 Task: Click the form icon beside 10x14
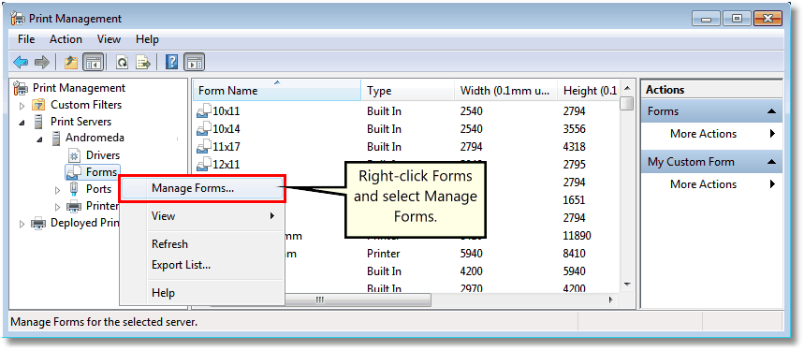[x=204, y=128]
